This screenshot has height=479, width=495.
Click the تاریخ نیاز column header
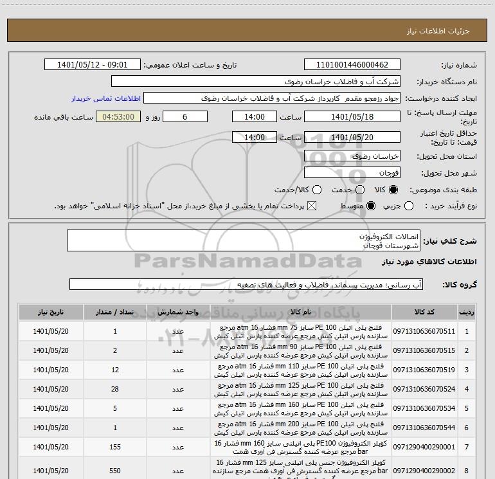51,312
